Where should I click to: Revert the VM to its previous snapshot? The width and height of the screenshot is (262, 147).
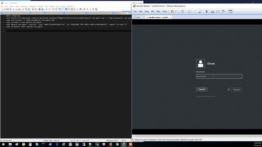[195, 11]
